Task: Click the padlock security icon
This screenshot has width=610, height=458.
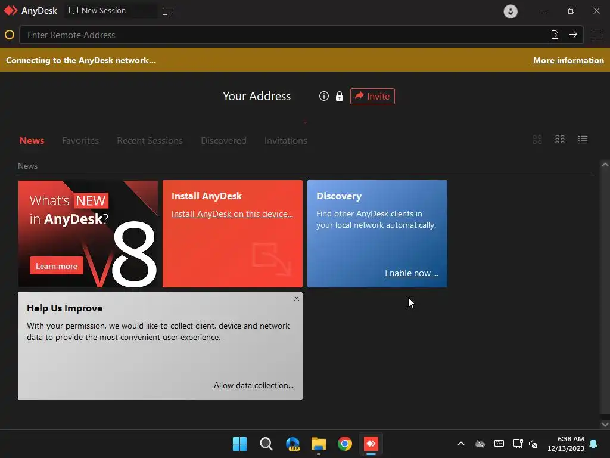Action: tap(339, 96)
